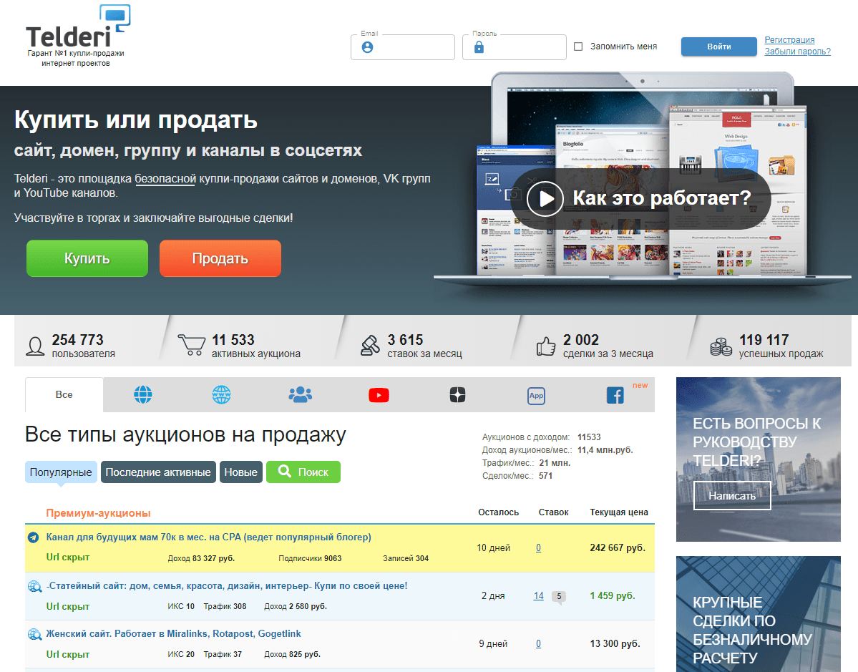
Task: Open the "Крупные сделки по безналичному расчету" banner
Action: point(759,614)
